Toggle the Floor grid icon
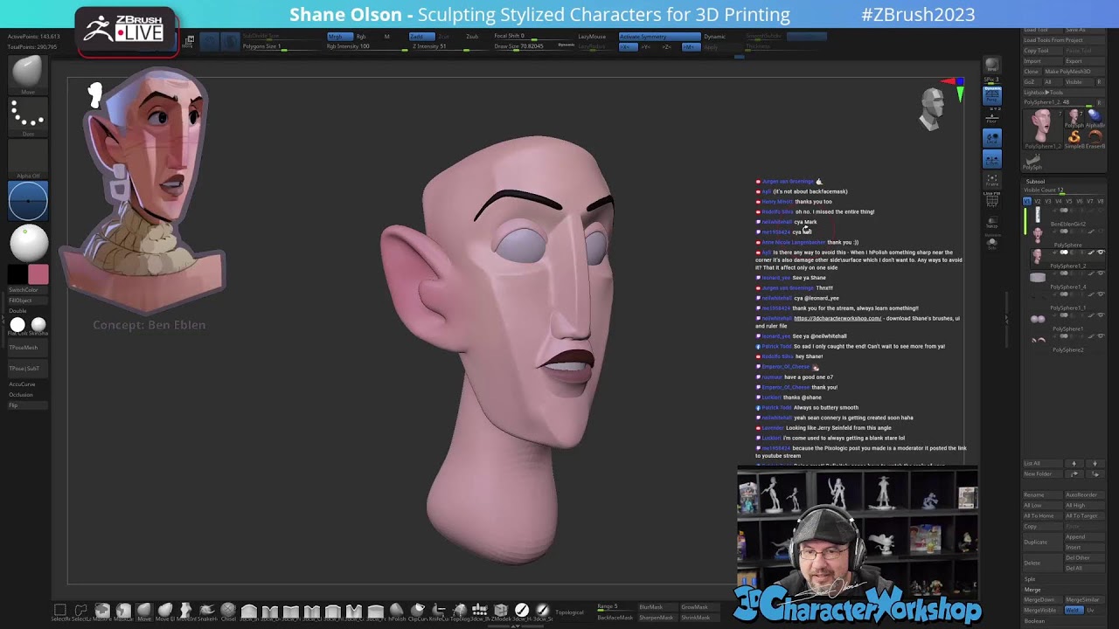 tap(991, 117)
